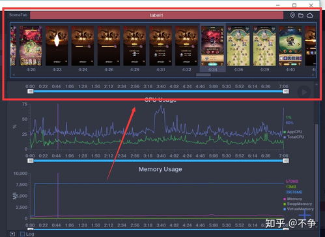Click the thumbnail strip left scroll arrow

pyautogui.click(x=14, y=75)
